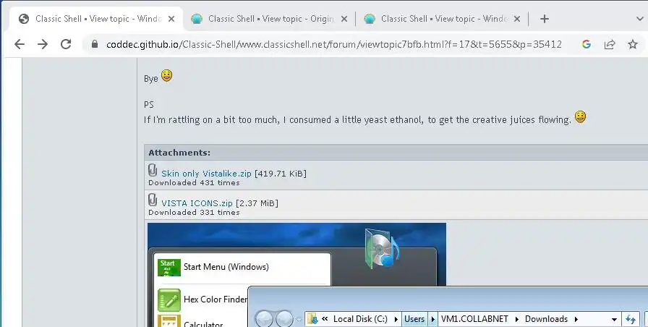
Task: Switch to tab Classic Shell View topic - Origin
Action: pos(268,19)
